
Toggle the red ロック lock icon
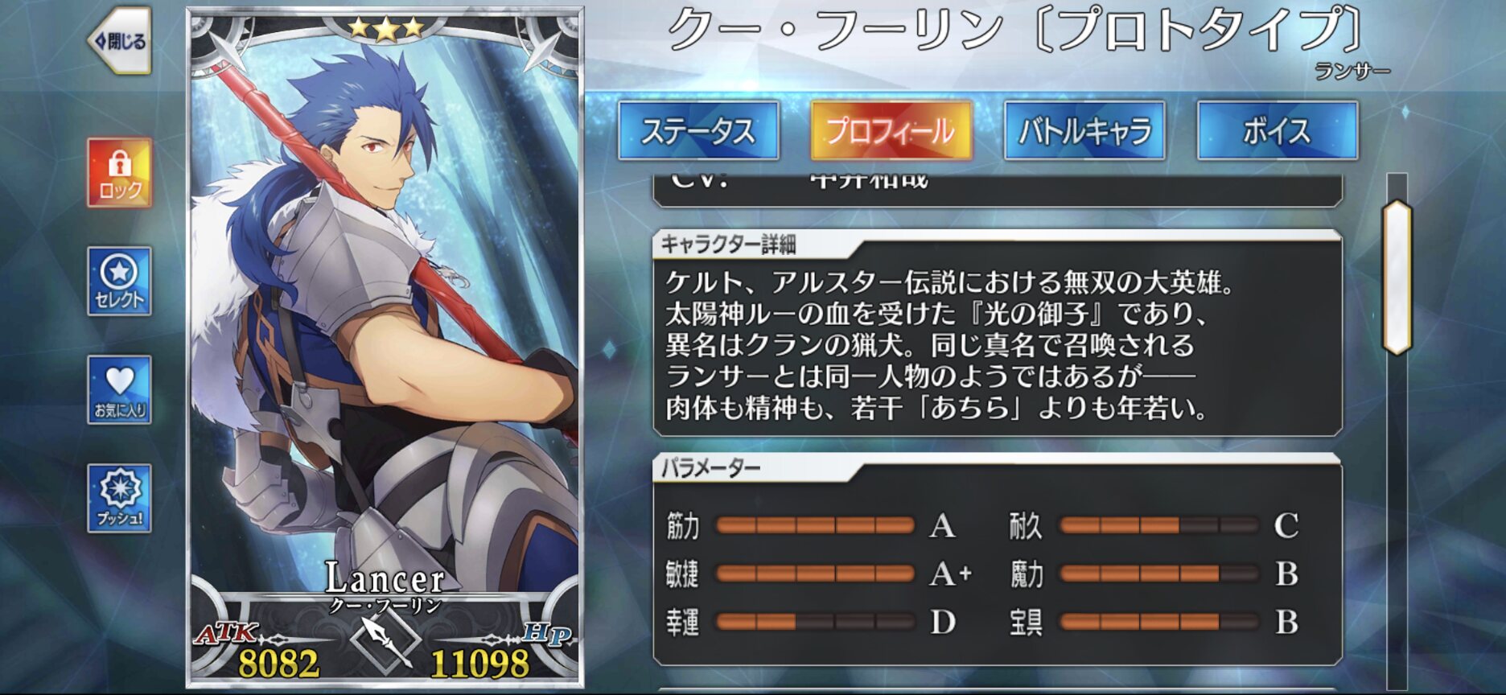[x=120, y=173]
